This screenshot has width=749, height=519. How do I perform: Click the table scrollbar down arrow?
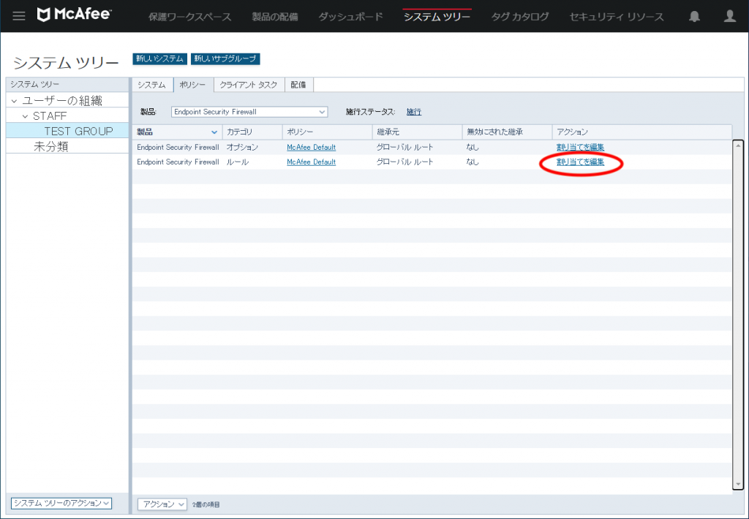tap(738, 484)
